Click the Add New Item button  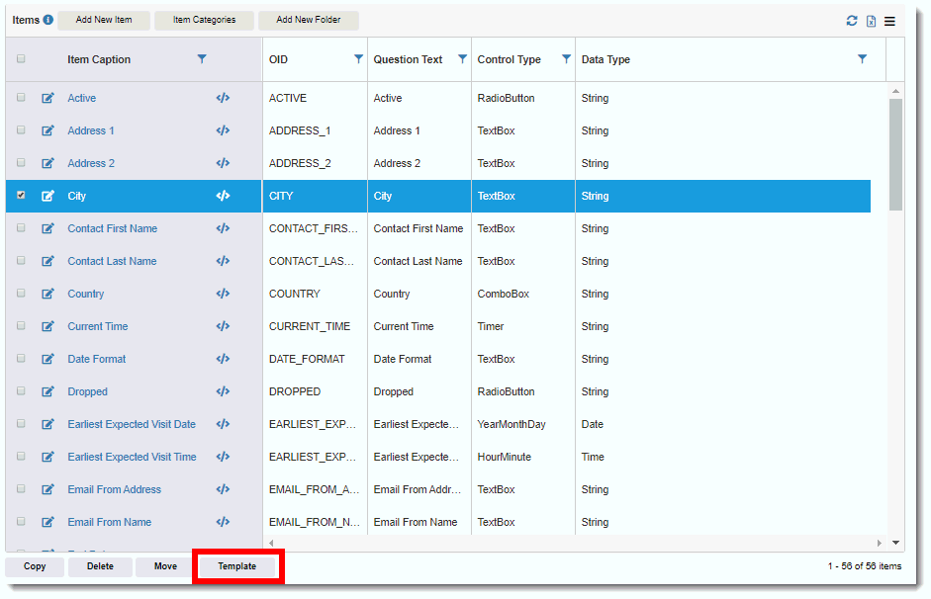coord(104,20)
